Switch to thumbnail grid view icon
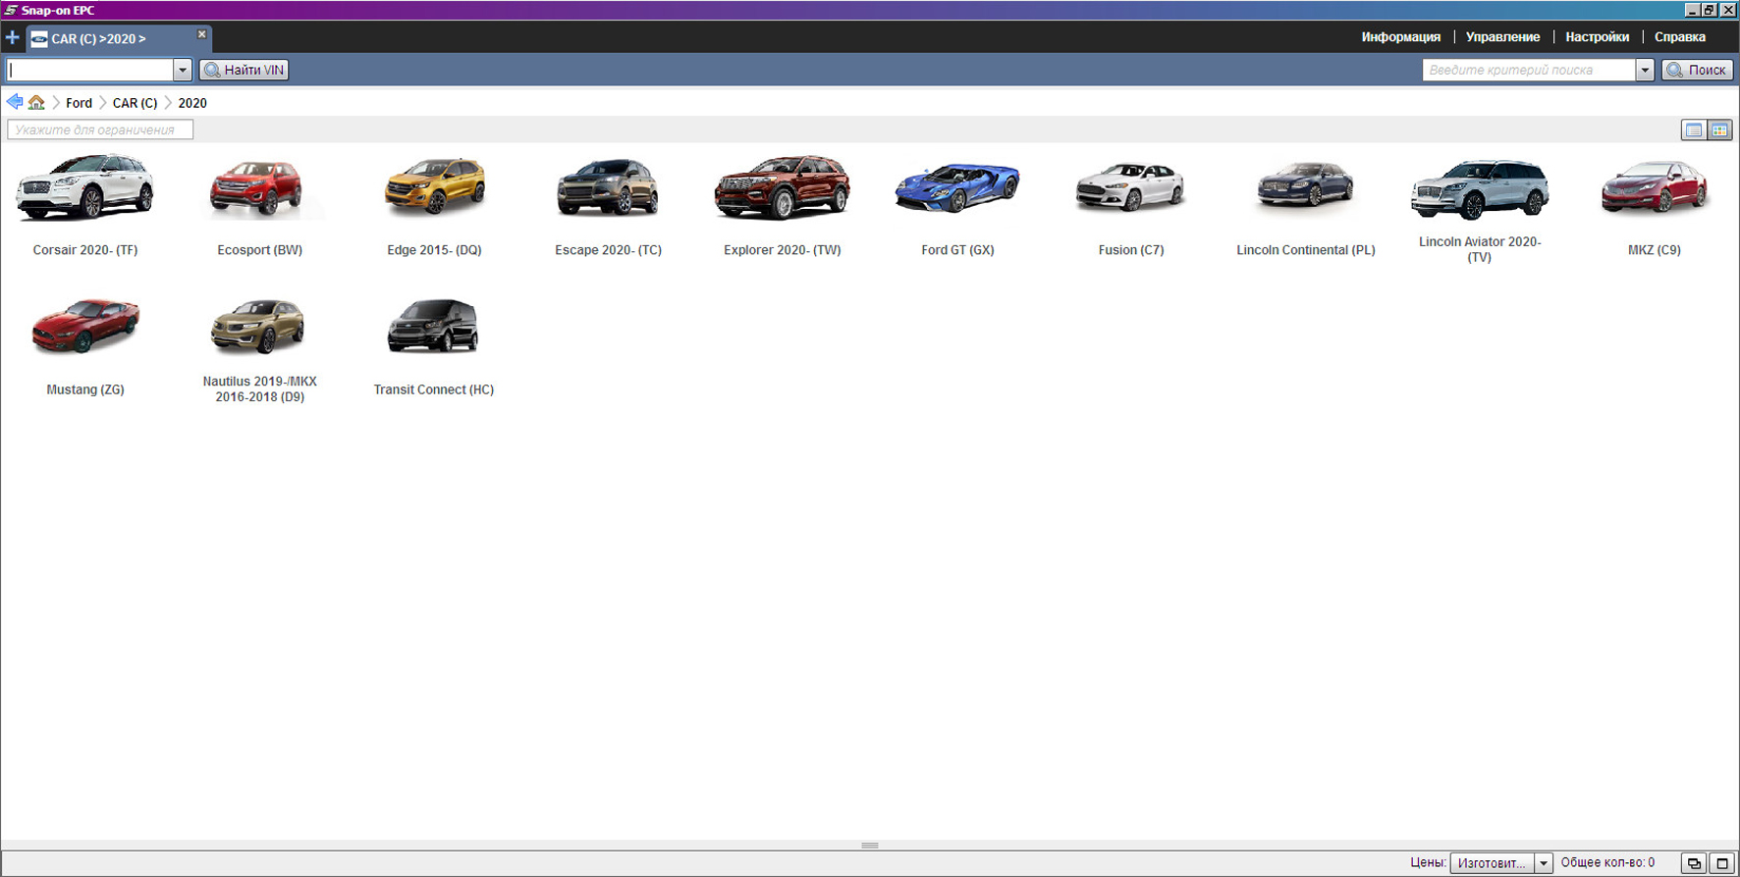This screenshot has height=877, width=1740. [x=1719, y=129]
